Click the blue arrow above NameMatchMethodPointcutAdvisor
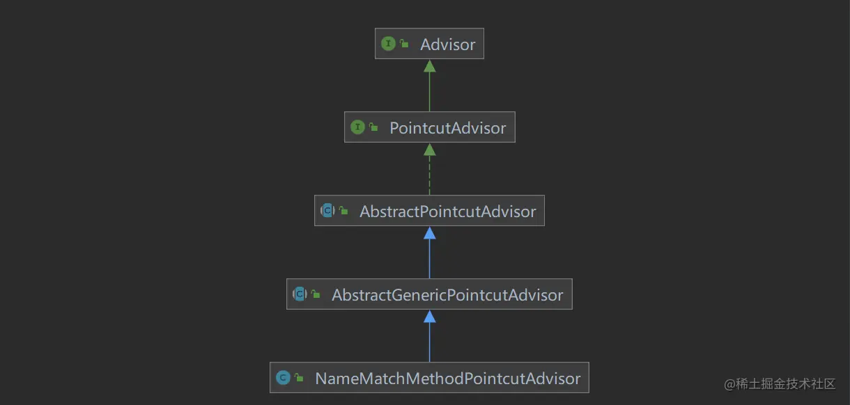850x405 pixels. click(x=429, y=336)
